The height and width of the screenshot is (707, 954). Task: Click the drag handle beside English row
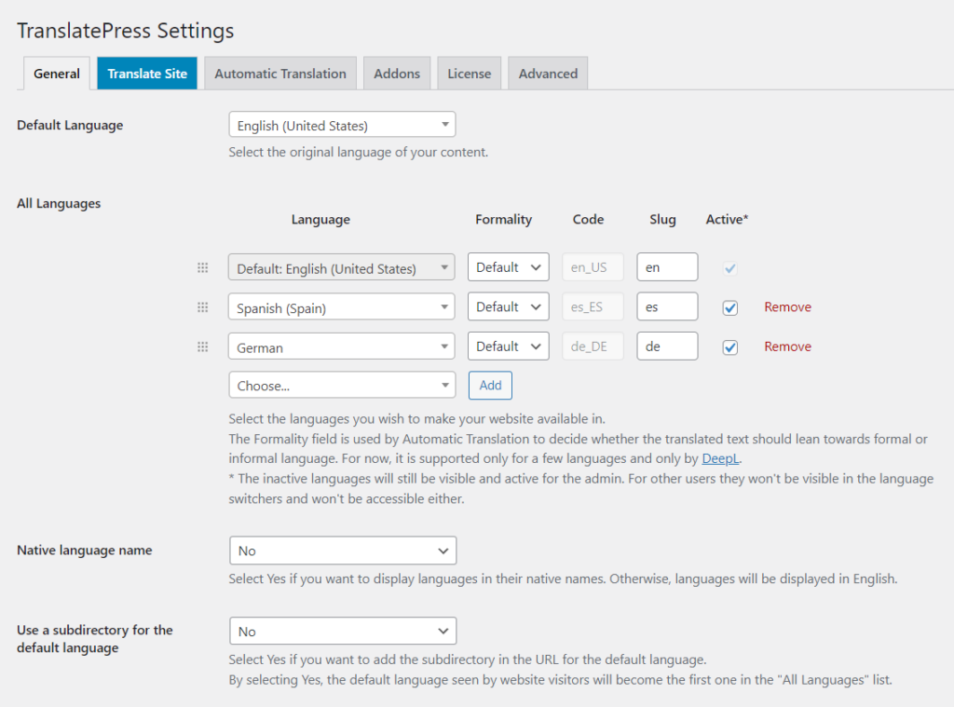[x=203, y=267]
